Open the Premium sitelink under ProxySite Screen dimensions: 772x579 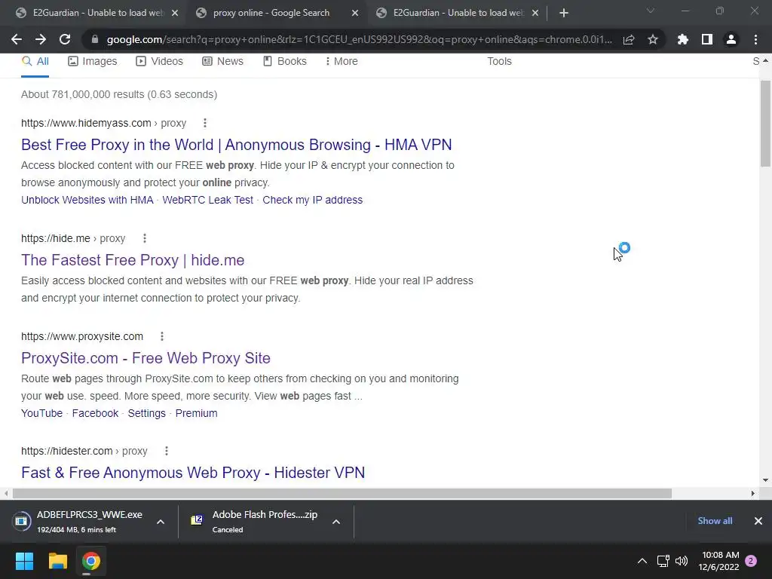click(x=197, y=413)
